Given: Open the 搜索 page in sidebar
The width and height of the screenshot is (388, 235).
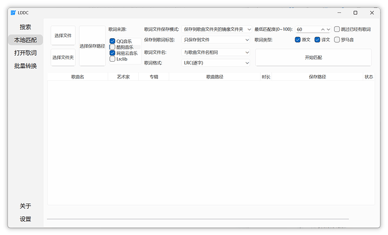Looking at the screenshot, I should tap(25, 27).
